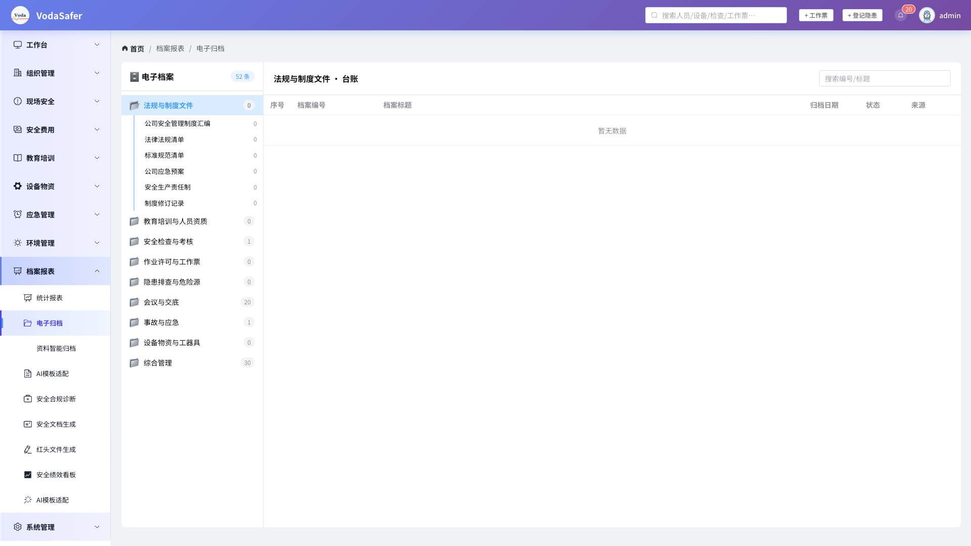
Task: Open the 环境管理 sidebar menu
Action: coord(56,243)
